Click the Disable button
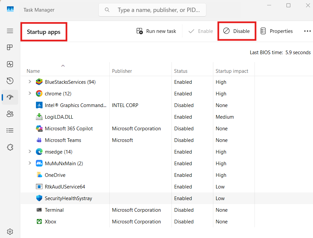313x238 pixels. [x=237, y=31]
